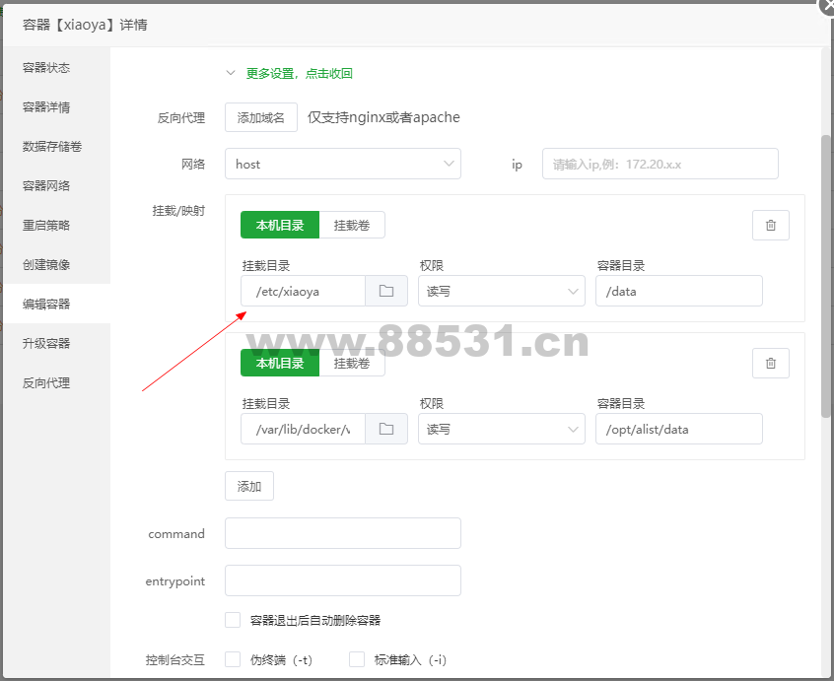Select 本机目录 for the /etc/xiaoya mount
The image size is (834, 681).
coord(280,225)
